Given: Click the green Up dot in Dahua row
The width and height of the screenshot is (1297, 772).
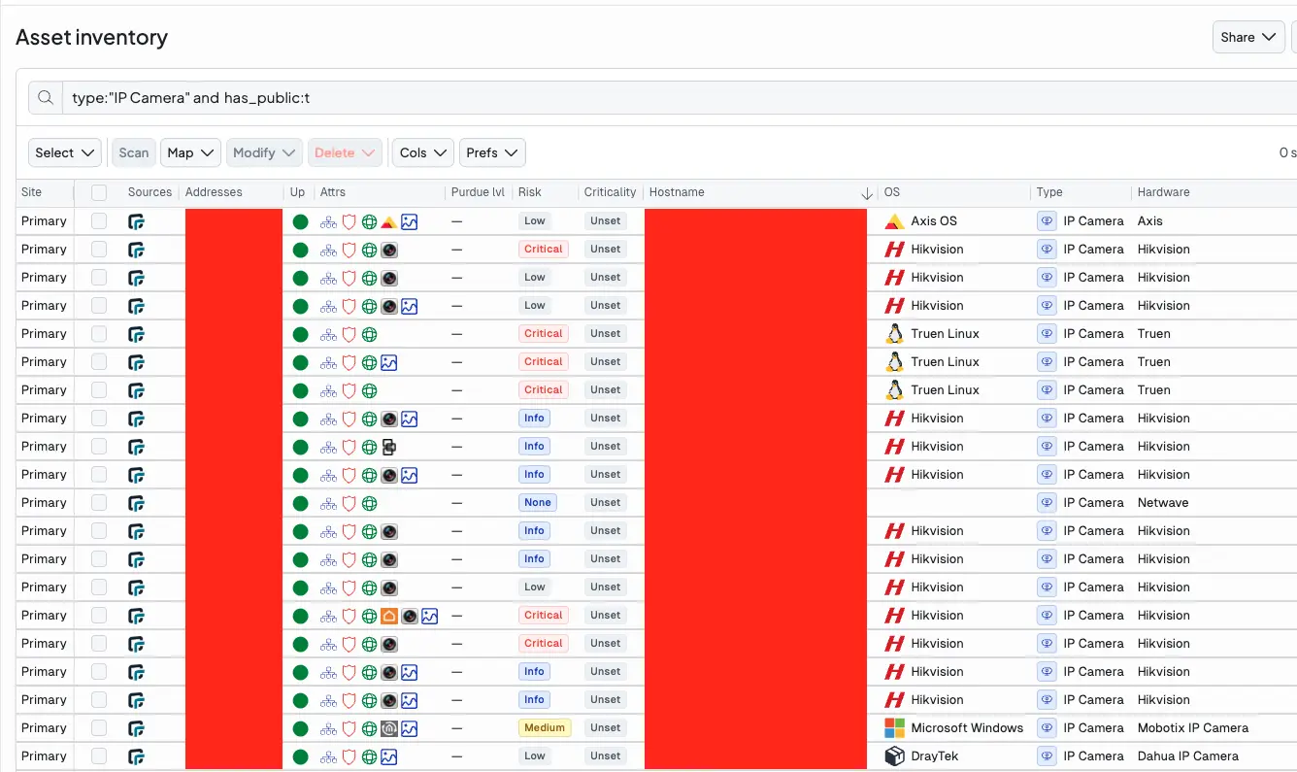Looking at the screenshot, I should [300, 756].
